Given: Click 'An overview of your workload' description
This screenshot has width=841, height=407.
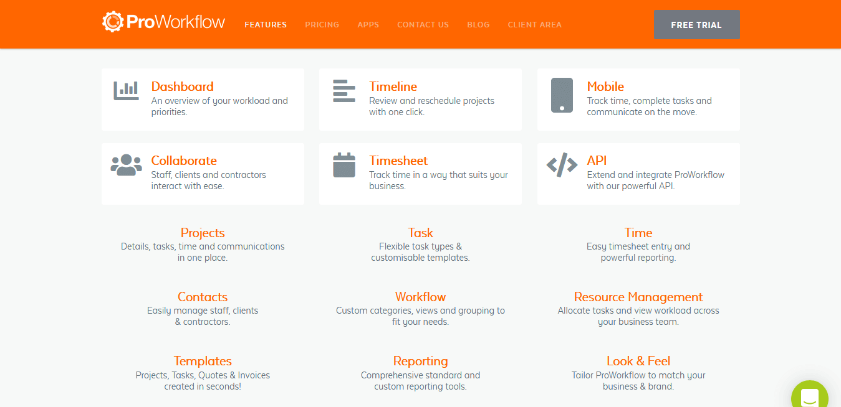Looking at the screenshot, I should click(x=219, y=106).
